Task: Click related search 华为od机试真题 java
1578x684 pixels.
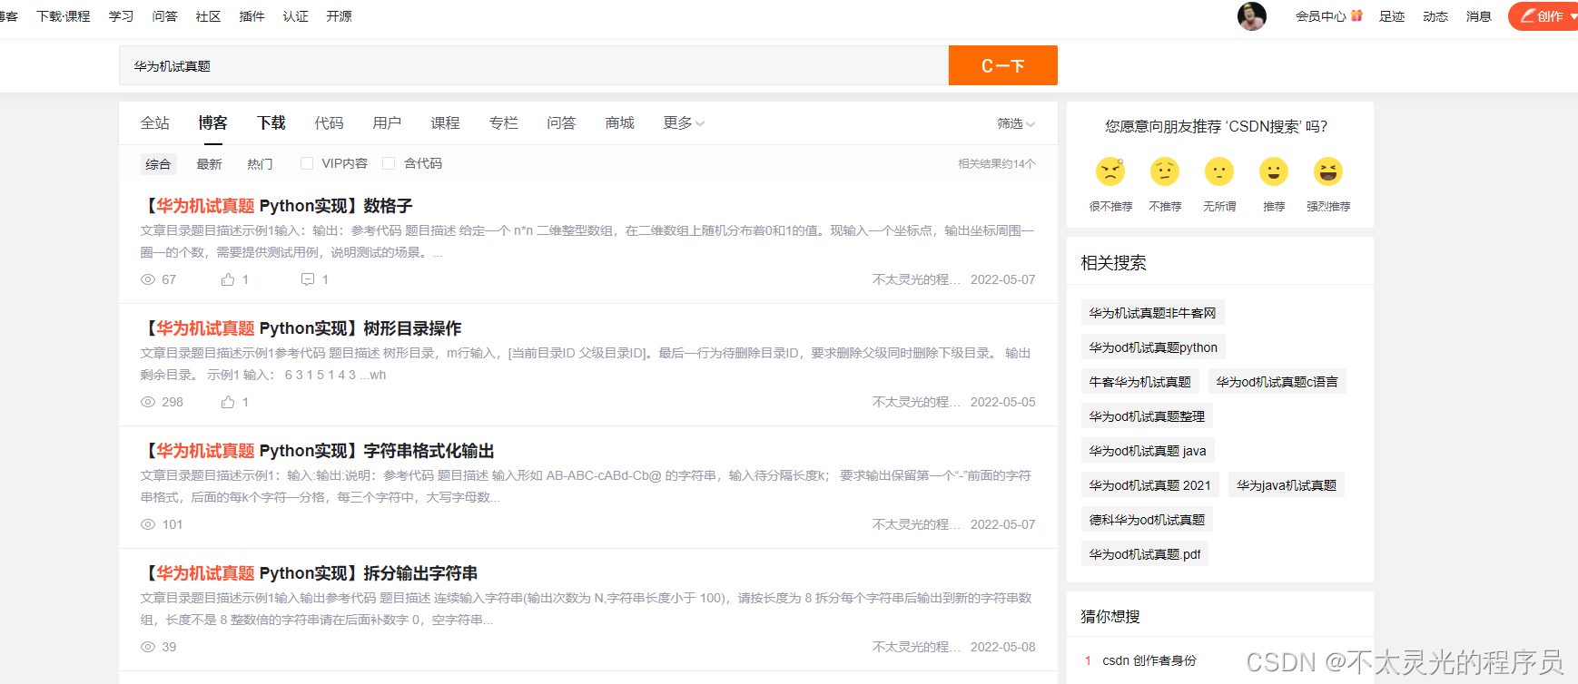Action: tap(1148, 451)
